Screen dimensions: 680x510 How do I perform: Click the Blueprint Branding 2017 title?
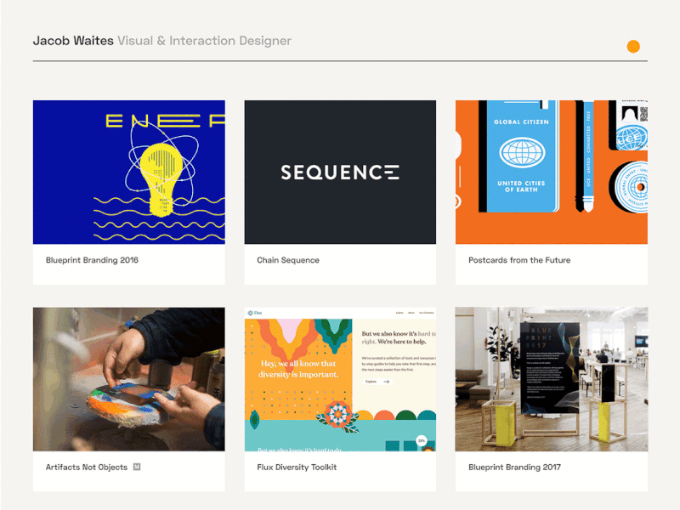coord(514,467)
